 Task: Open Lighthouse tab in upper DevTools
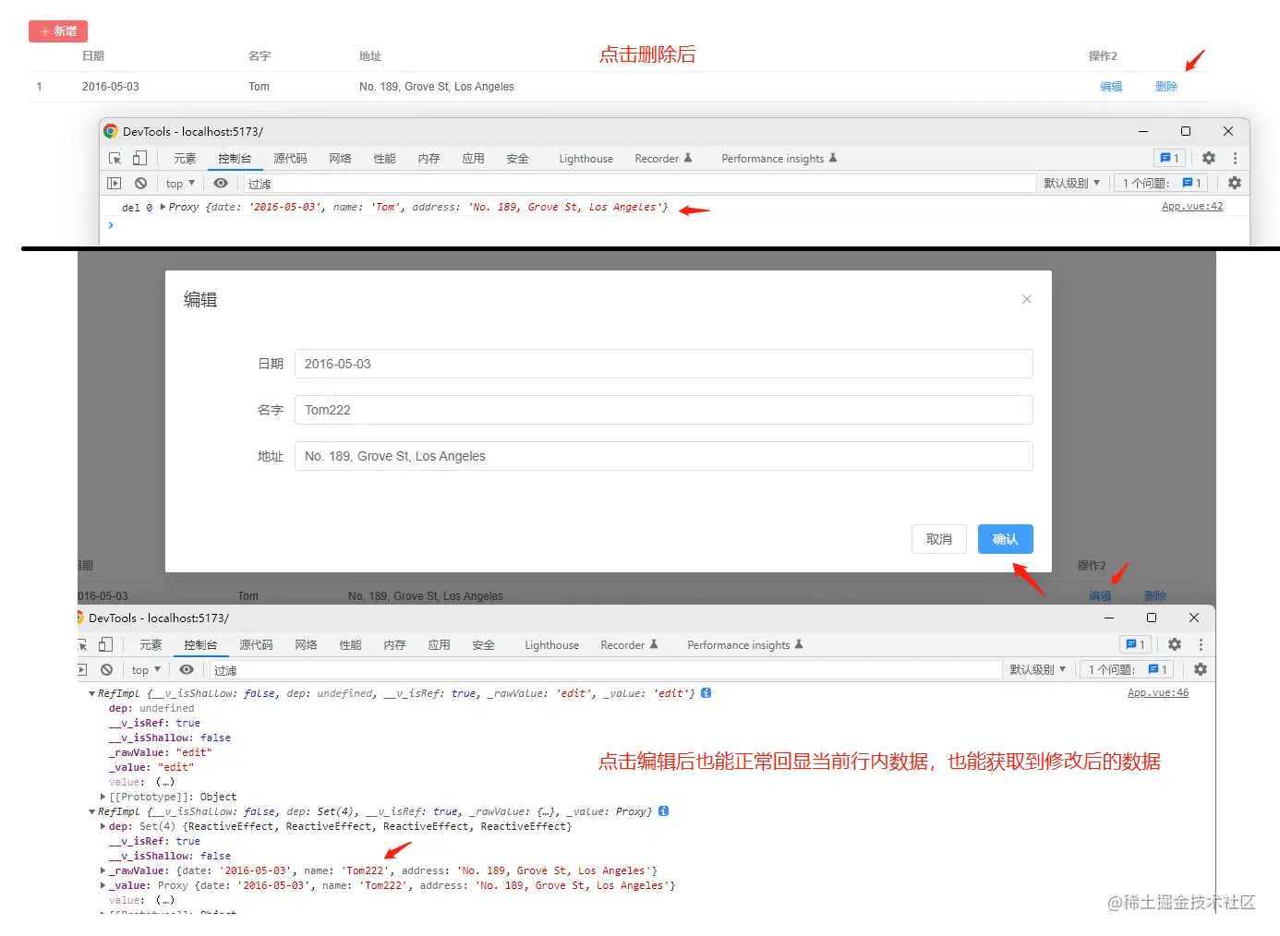586,159
